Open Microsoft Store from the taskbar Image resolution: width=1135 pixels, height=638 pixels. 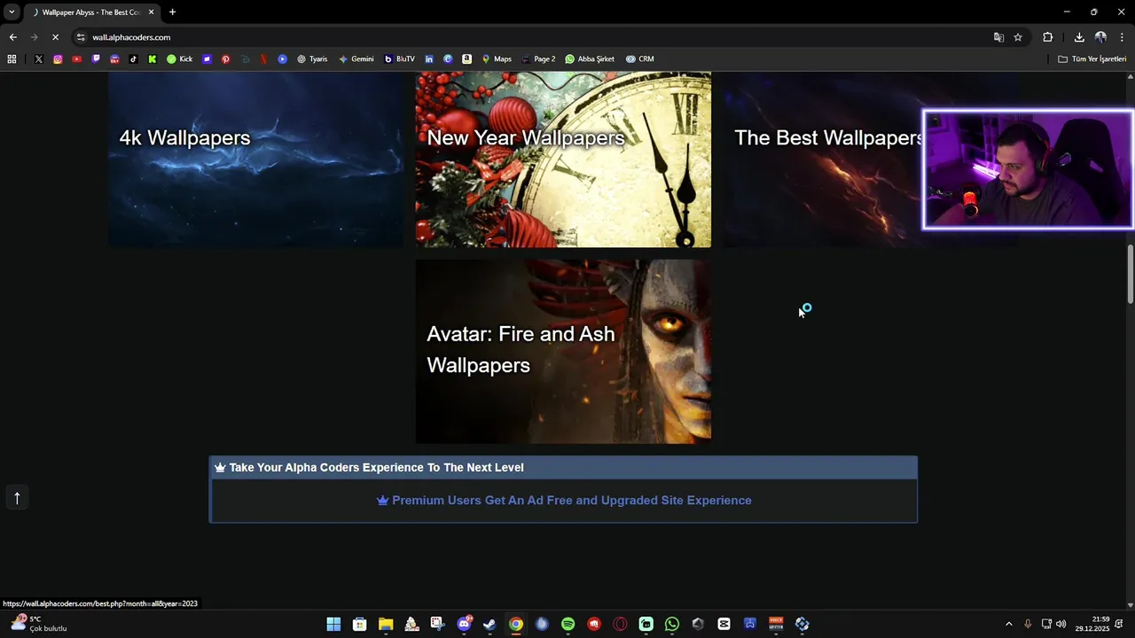pos(359,624)
